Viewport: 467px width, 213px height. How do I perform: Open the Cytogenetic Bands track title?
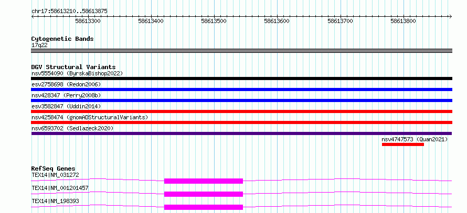click(x=62, y=39)
